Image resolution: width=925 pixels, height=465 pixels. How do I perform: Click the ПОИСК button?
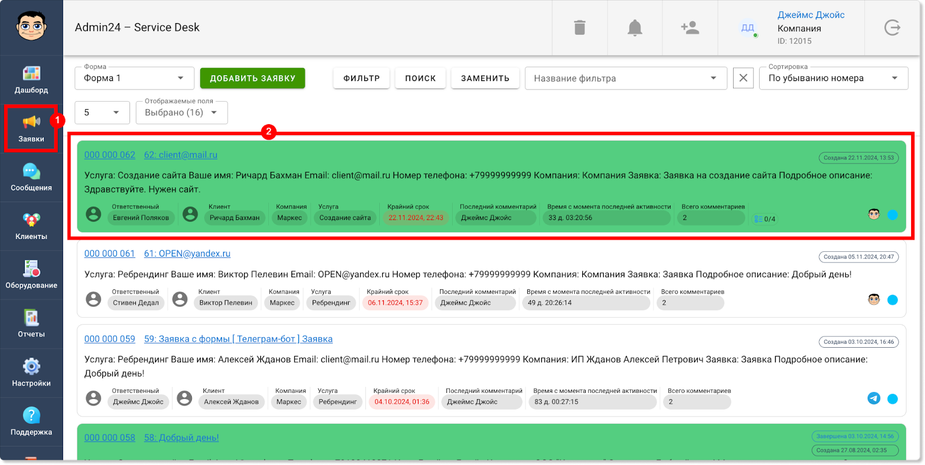[420, 78]
